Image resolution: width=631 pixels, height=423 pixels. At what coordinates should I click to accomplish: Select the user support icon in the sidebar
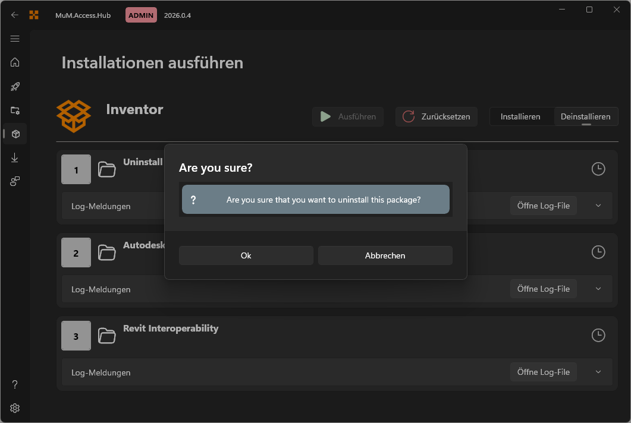click(x=15, y=181)
